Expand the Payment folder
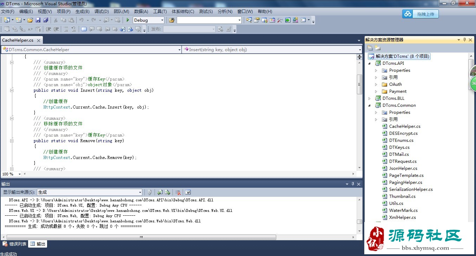The width and height of the screenshot is (476, 256). click(376, 91)
